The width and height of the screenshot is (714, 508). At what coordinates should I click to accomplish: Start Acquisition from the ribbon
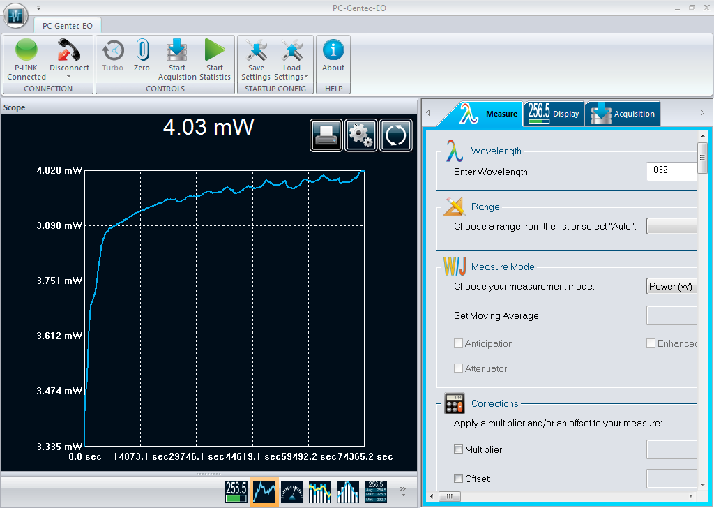tap(177, 52)
